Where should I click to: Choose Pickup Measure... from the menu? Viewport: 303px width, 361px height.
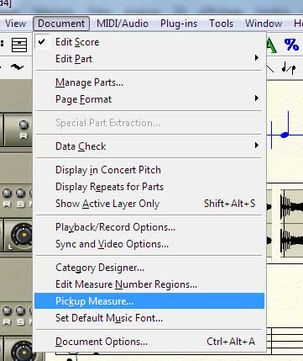(x=149, y=301)
